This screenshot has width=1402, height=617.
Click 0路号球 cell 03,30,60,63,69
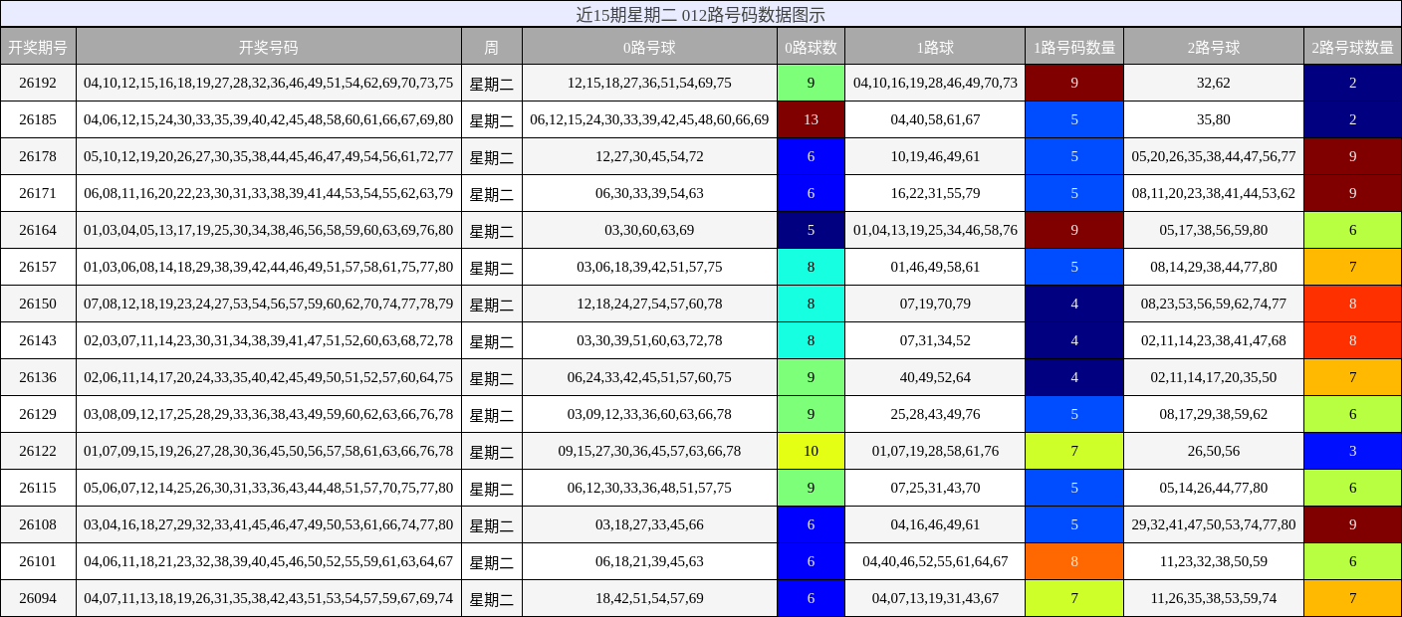tap(649, 230)
